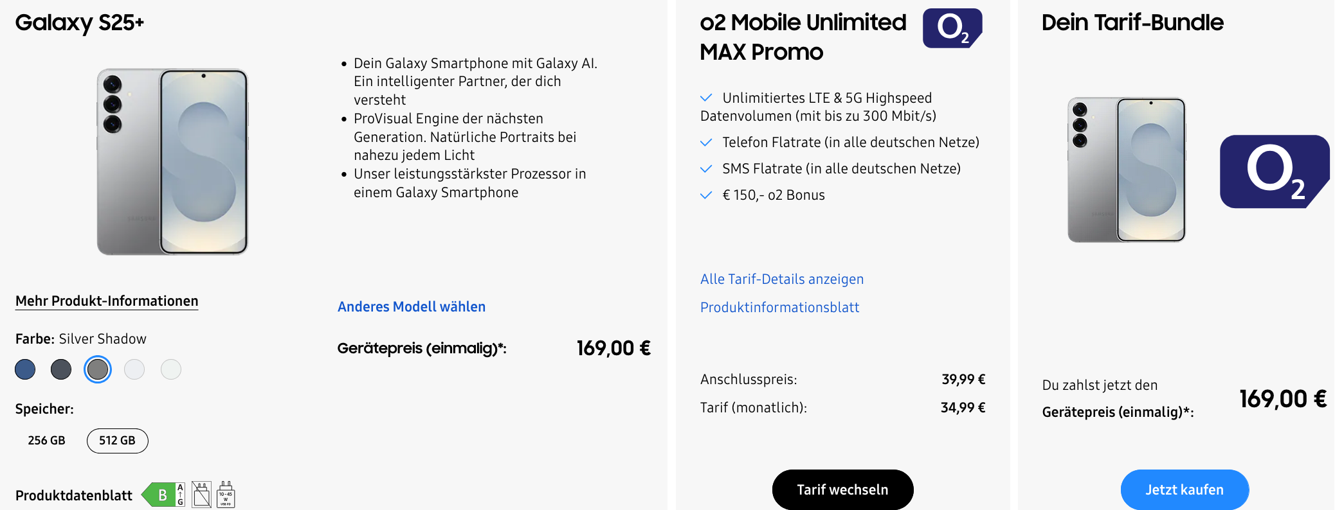1335x510 pixels.
Task: Click the charger-not-included crossed-out plug icon
Action: pos(201,495)
